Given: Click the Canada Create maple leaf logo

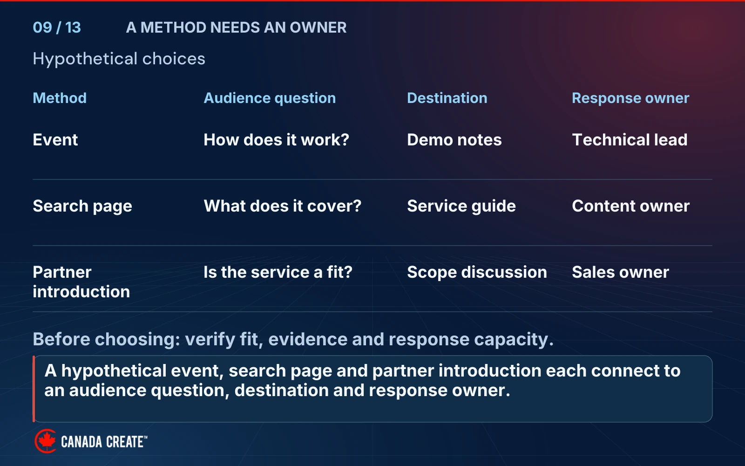Looking at the screenshot, I should click(x=46, y=441).
